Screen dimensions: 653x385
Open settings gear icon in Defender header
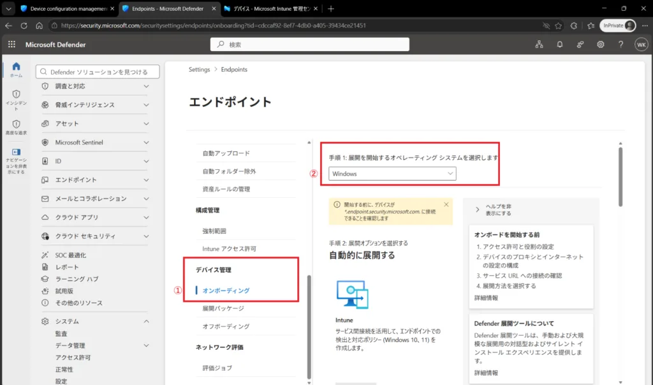coord(600,44)
